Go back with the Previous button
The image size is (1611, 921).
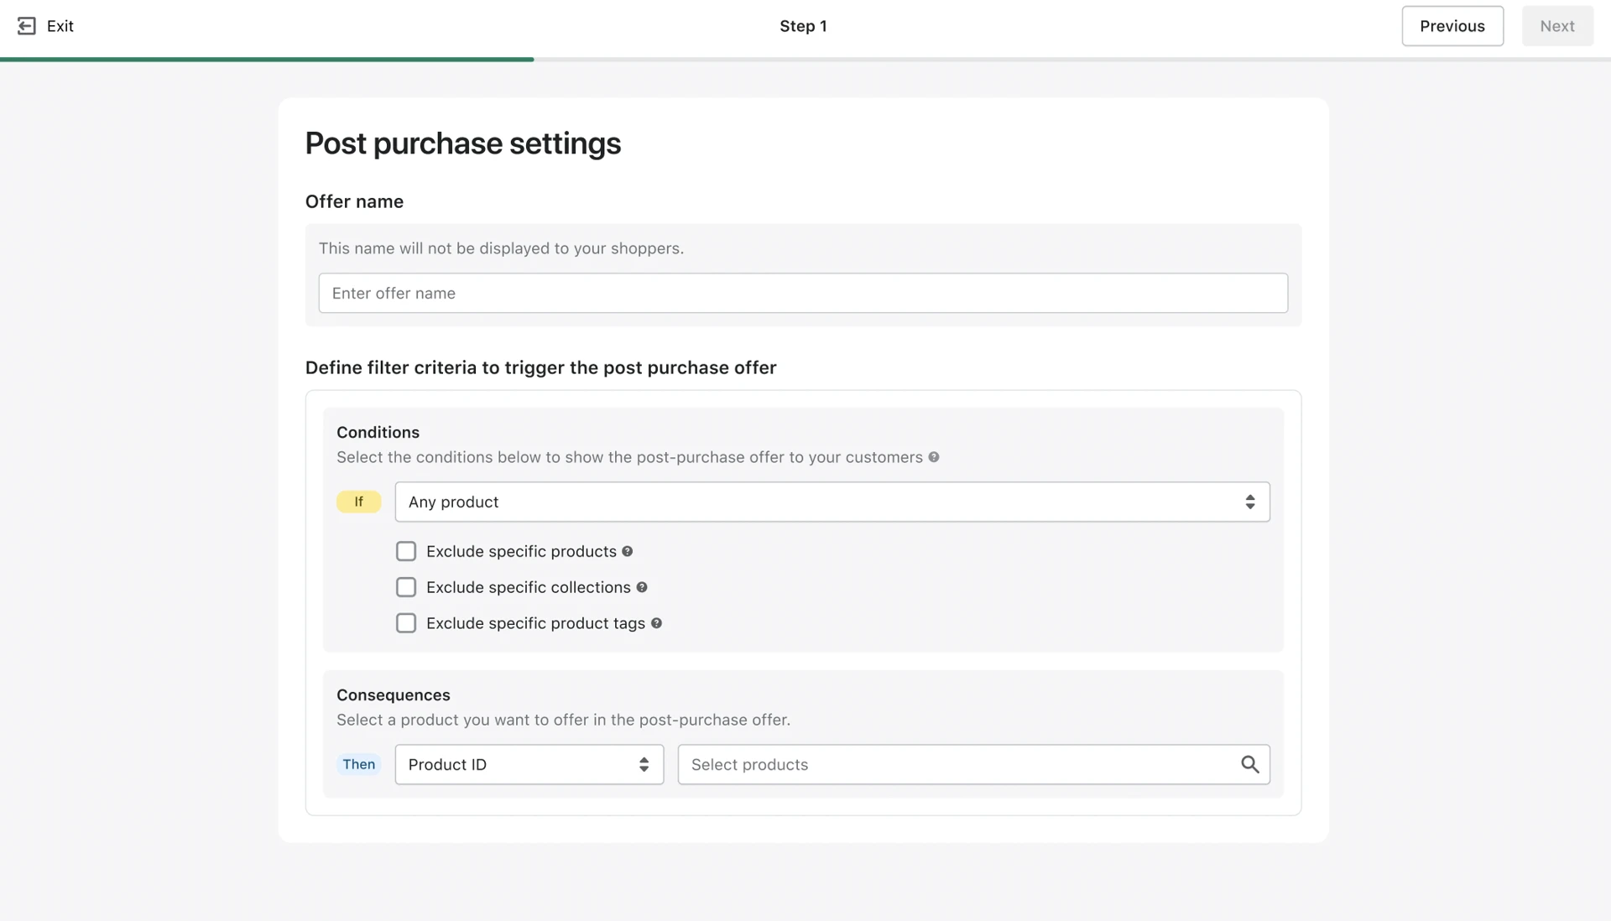[x=1452, y=26]
